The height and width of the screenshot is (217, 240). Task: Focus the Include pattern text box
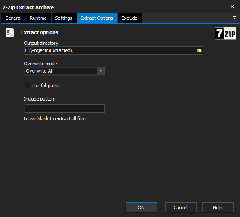click(x=65, y=108)
